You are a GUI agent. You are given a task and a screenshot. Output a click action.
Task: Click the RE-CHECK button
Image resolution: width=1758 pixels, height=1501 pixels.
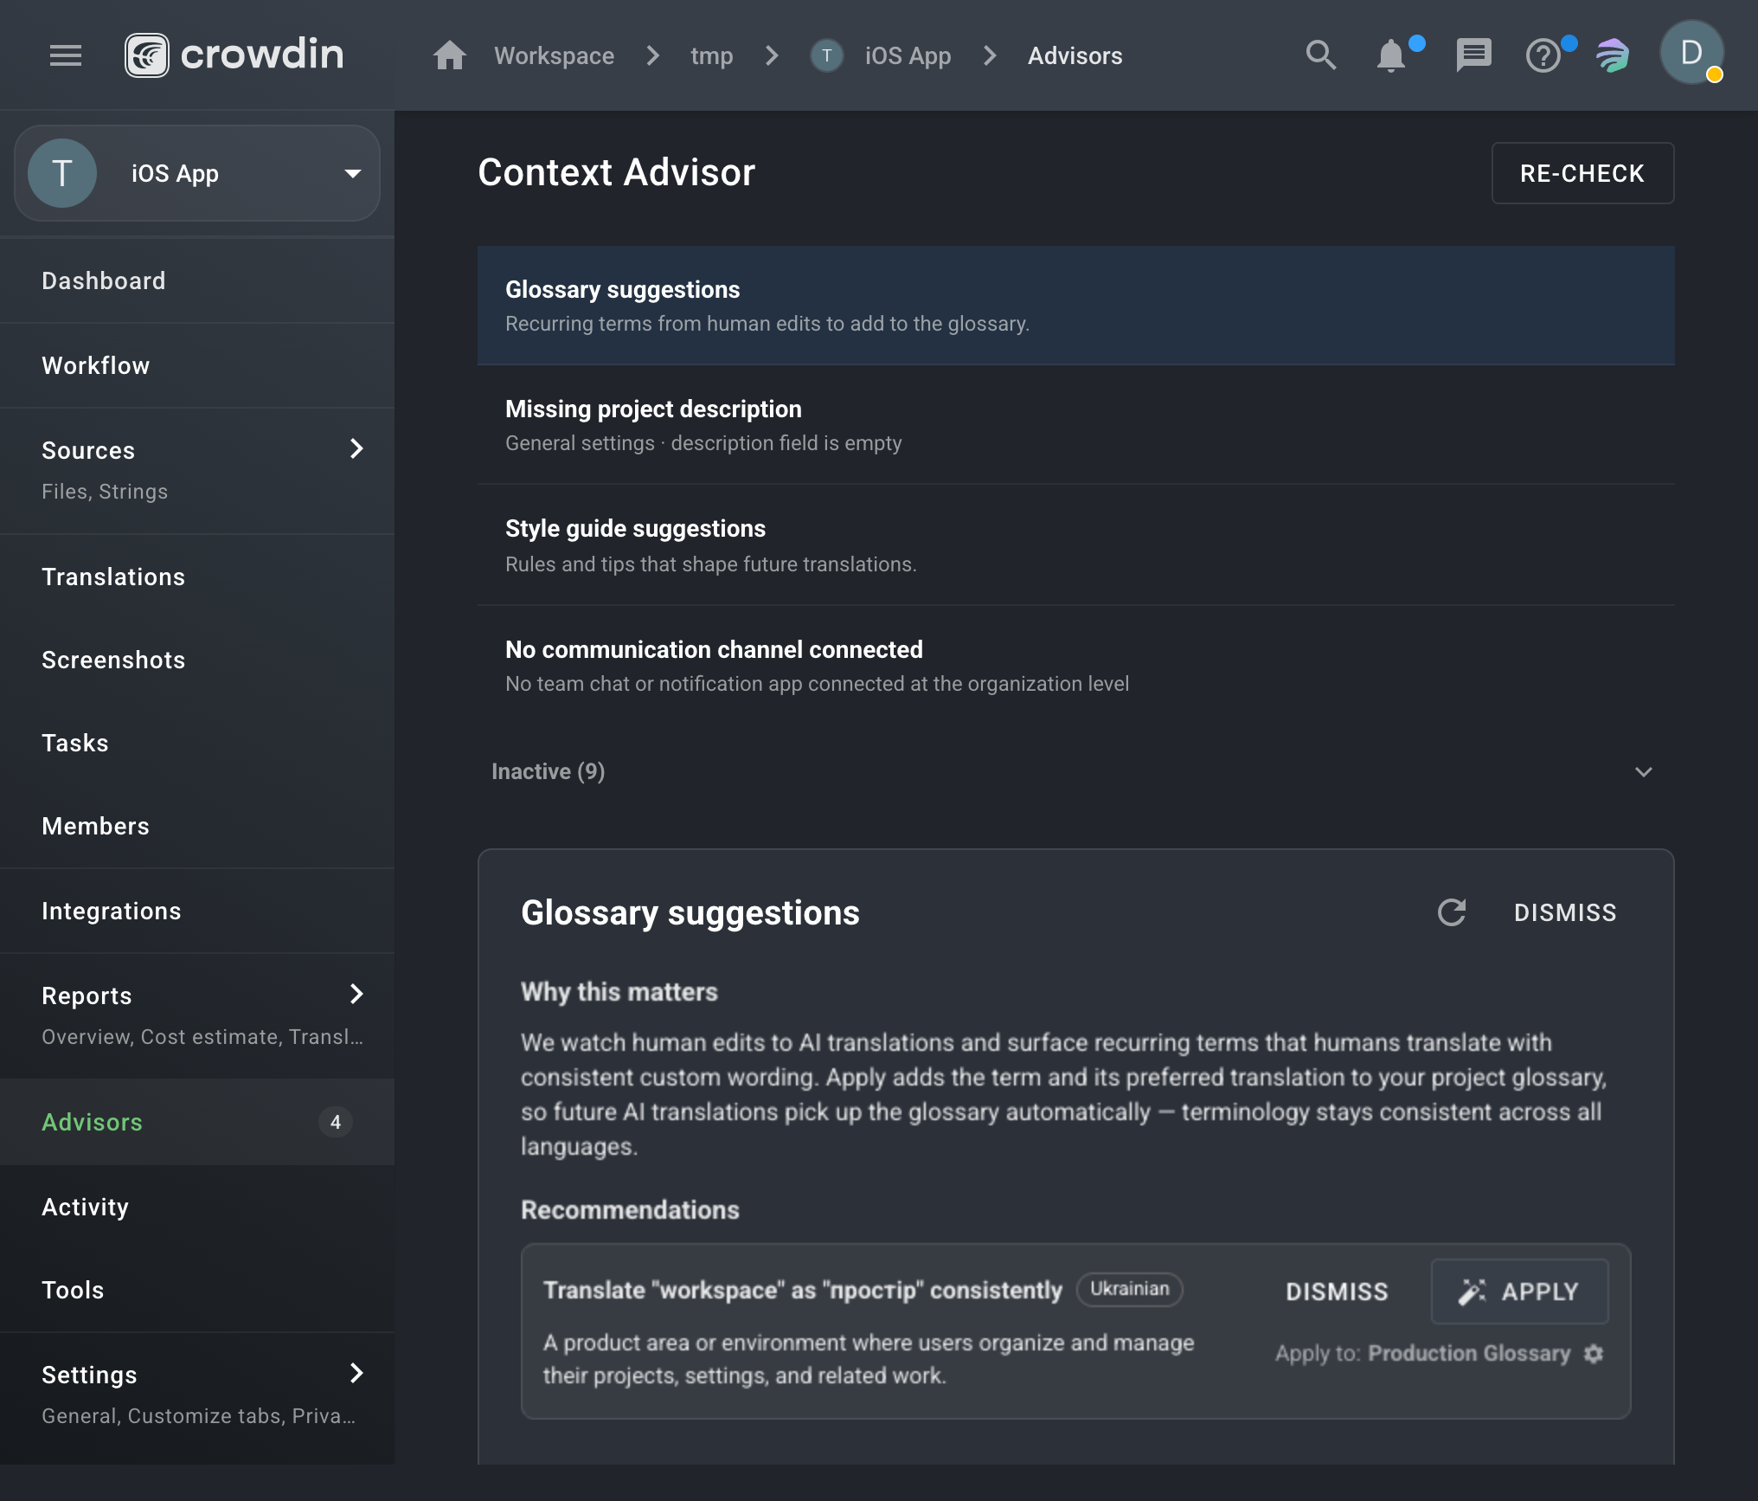[x=1582, y=173]
